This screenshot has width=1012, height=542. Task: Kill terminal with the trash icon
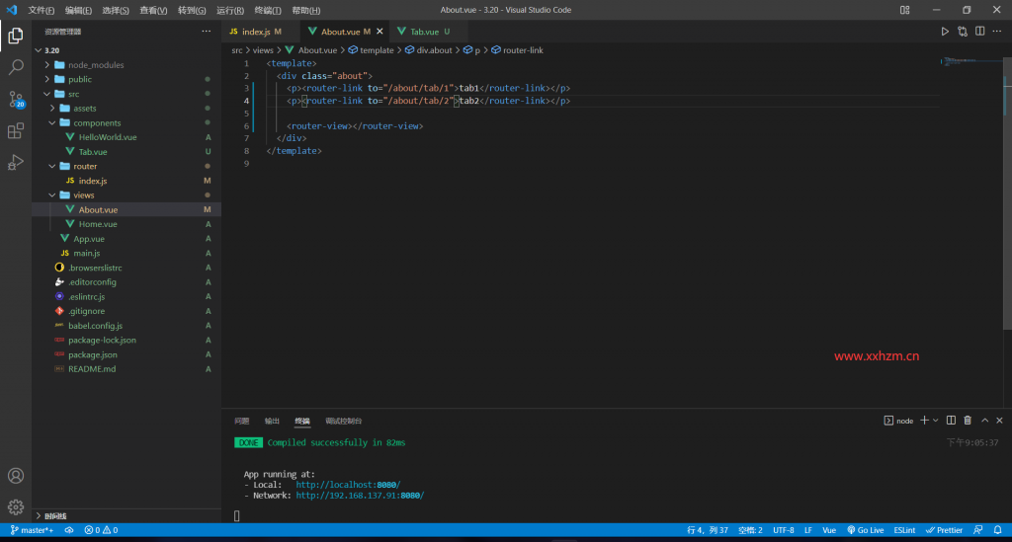click(968, 421)
